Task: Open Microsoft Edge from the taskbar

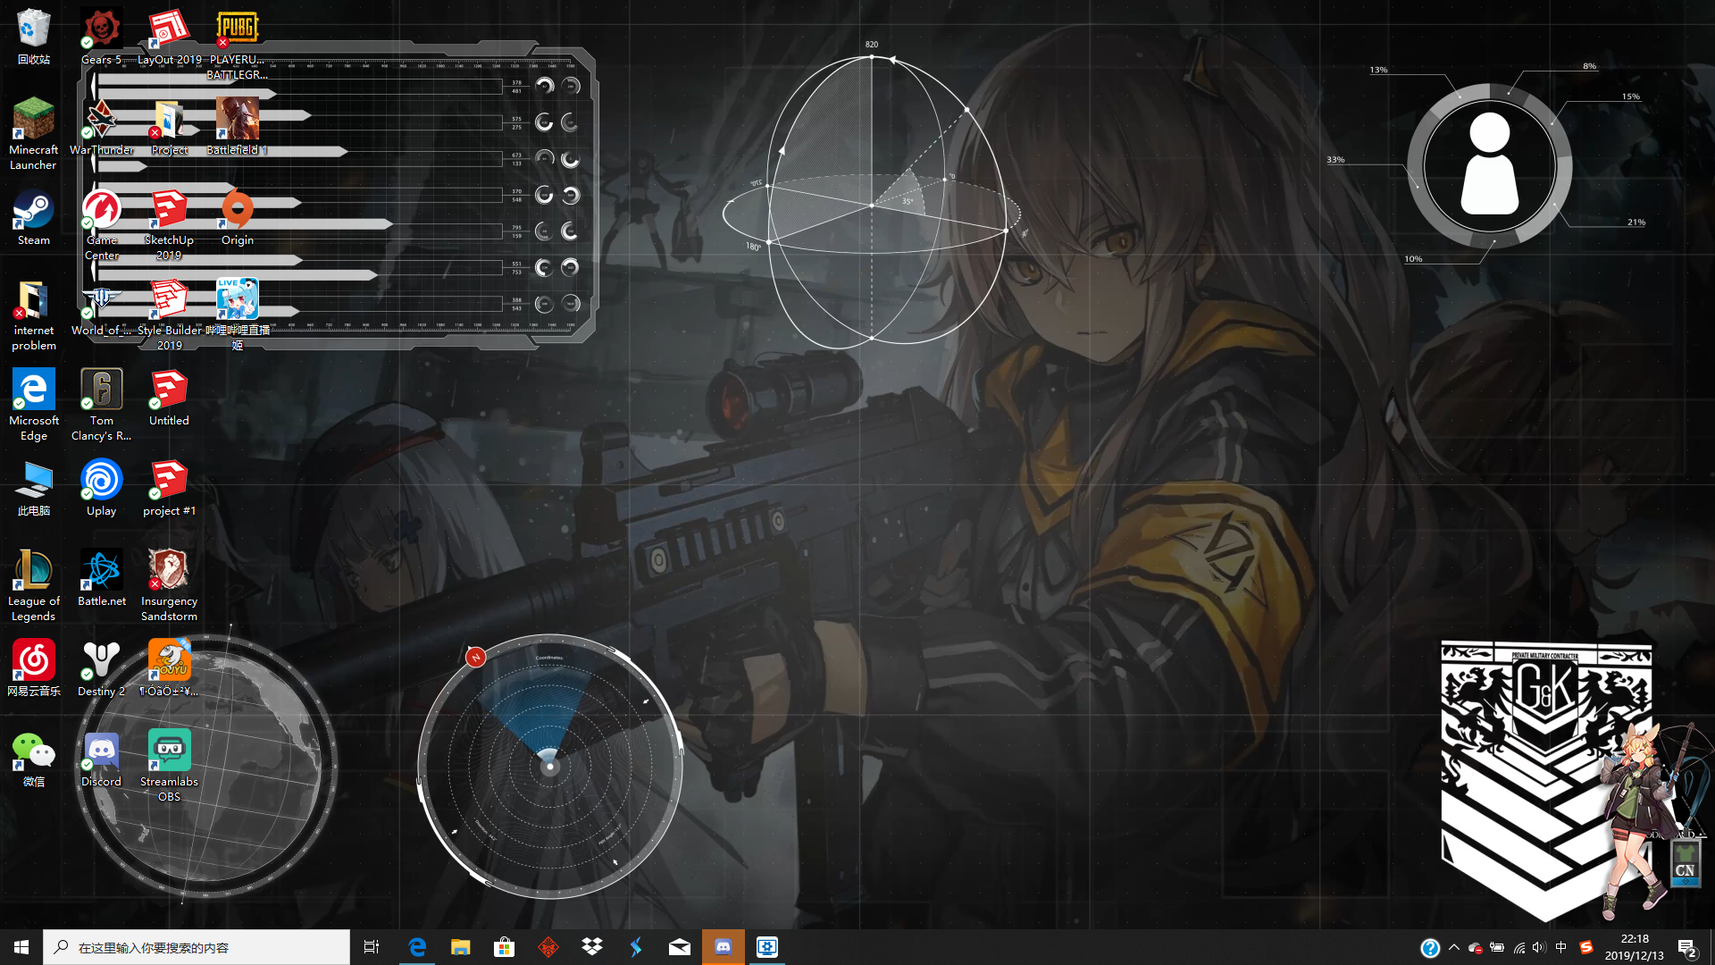Action: tap(416, 946)
